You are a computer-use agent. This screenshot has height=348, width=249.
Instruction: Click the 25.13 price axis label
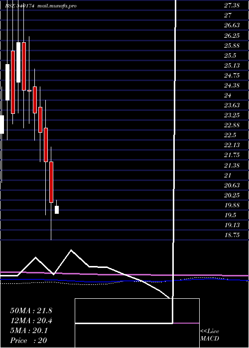pyautogui.click(x=232, y=66)
